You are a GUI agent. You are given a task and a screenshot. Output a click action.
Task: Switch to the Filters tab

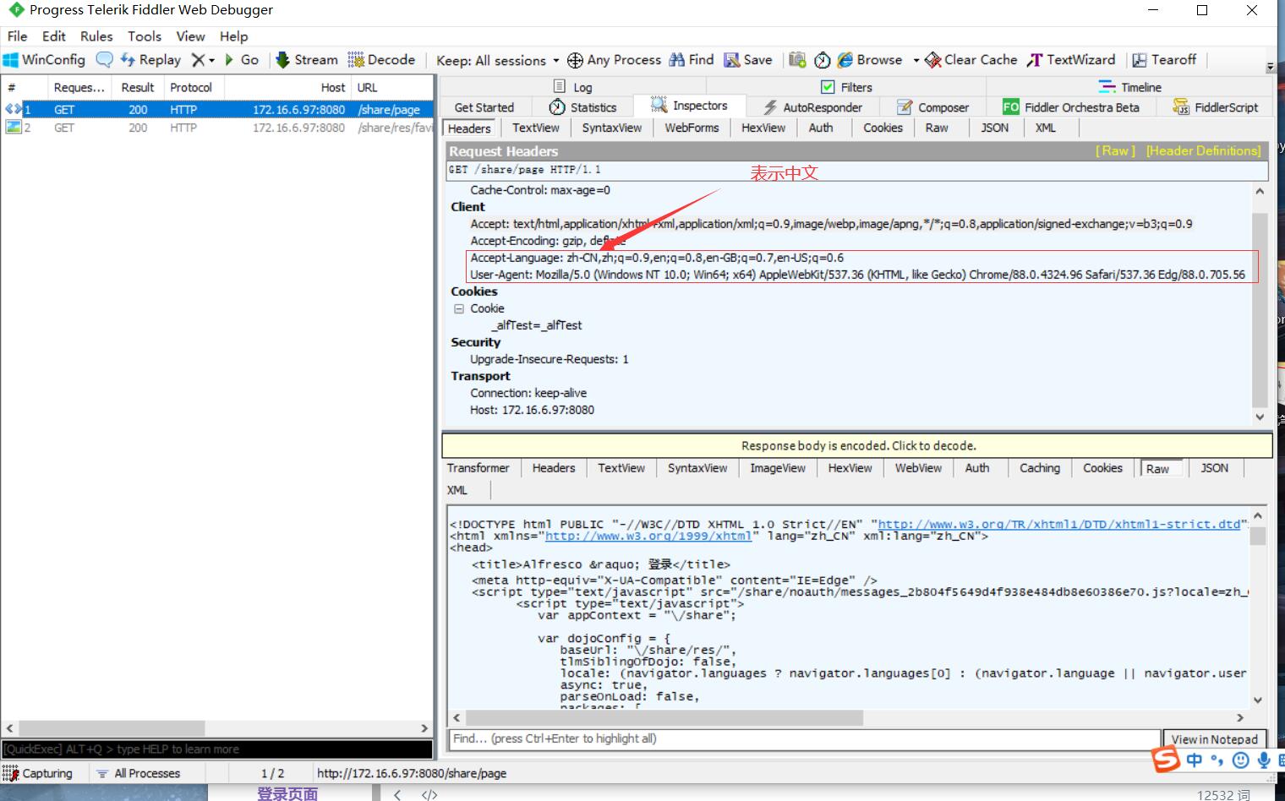pyautogui.click(x=846, y=87)
